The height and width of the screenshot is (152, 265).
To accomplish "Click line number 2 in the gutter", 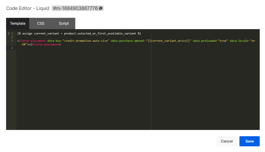I will click(12, 37).
